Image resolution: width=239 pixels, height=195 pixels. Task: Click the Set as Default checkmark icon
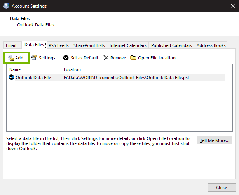point(66,58)
